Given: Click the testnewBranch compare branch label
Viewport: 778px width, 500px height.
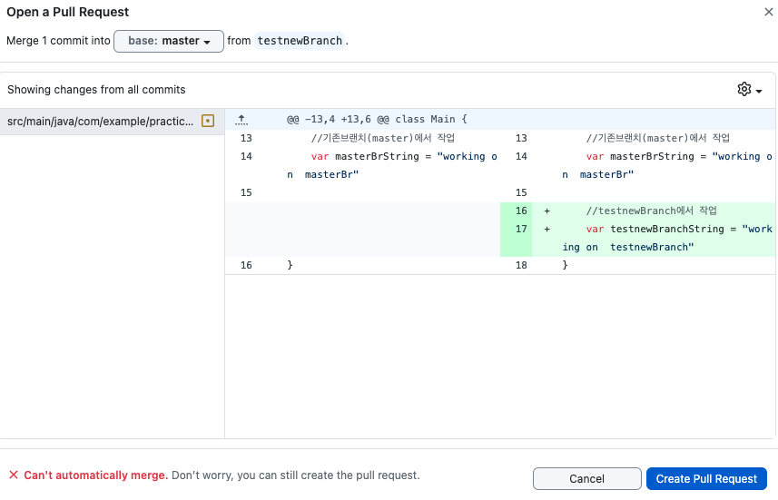Looking at the screenshot, I should (300, 41).
